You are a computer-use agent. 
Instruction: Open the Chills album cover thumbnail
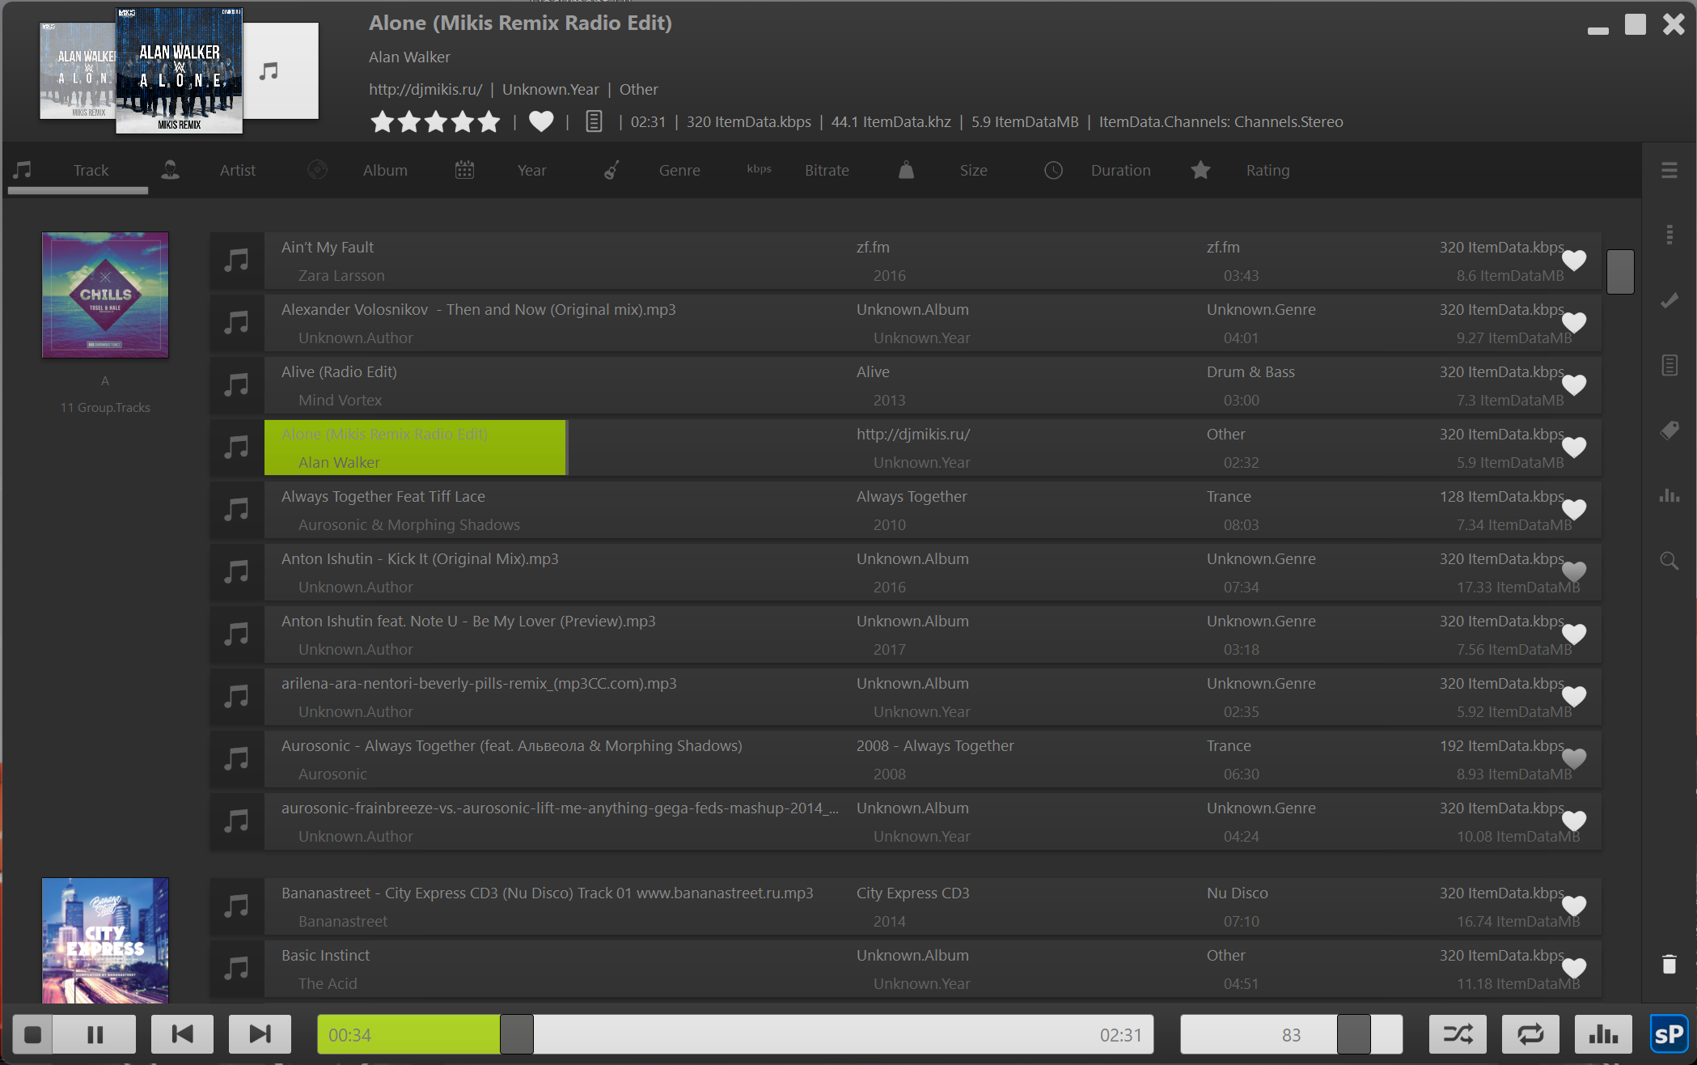pos(105,295)
